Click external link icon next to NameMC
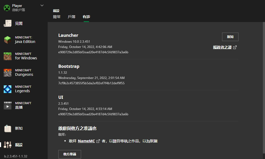 (x=98, y=141)
